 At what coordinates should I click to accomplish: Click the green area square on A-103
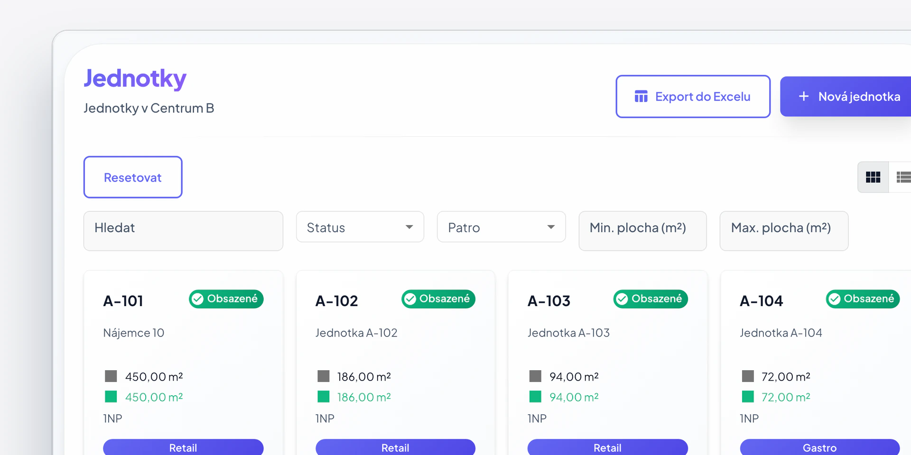pyautogui.click(x=535, y=396)
